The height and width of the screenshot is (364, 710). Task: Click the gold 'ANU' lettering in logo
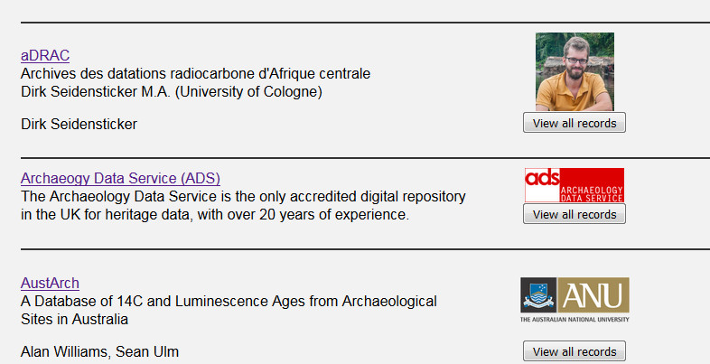593,294
